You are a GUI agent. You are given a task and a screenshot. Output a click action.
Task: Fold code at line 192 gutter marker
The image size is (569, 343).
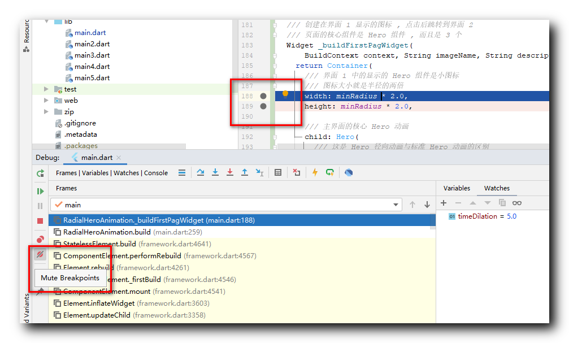point(275,137)
